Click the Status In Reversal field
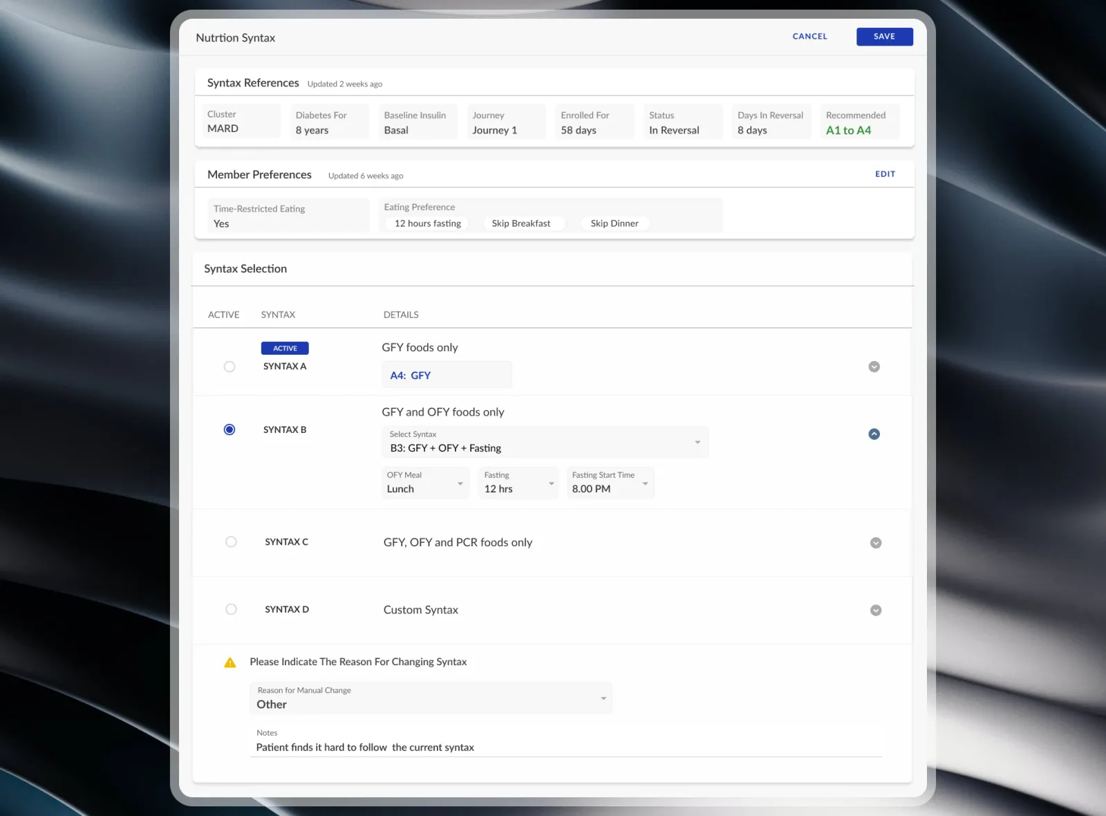 click(683, 122)
